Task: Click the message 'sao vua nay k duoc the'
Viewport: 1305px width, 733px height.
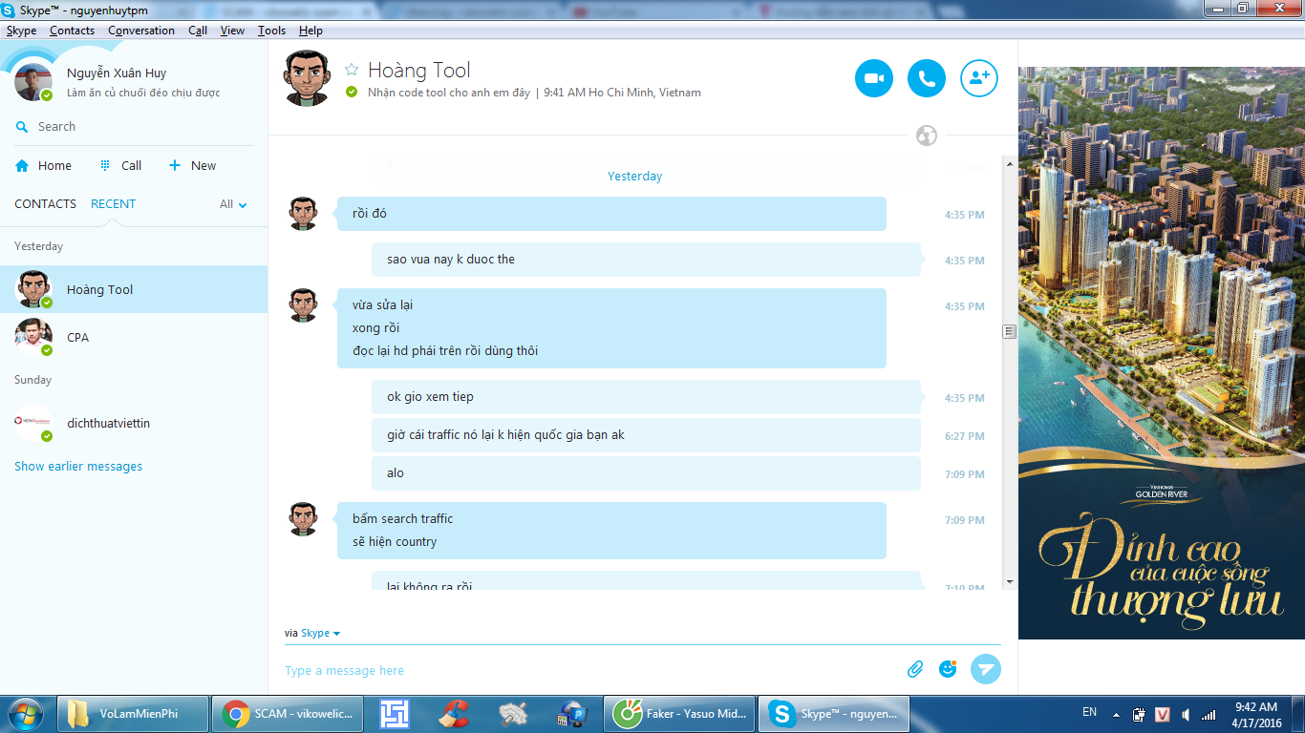Action: point(646,260)
